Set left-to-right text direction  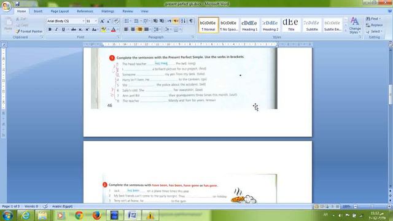pos(169,21)
